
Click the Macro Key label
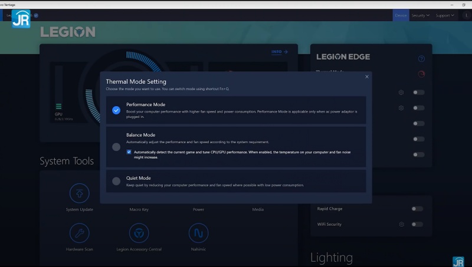(139, 210)
